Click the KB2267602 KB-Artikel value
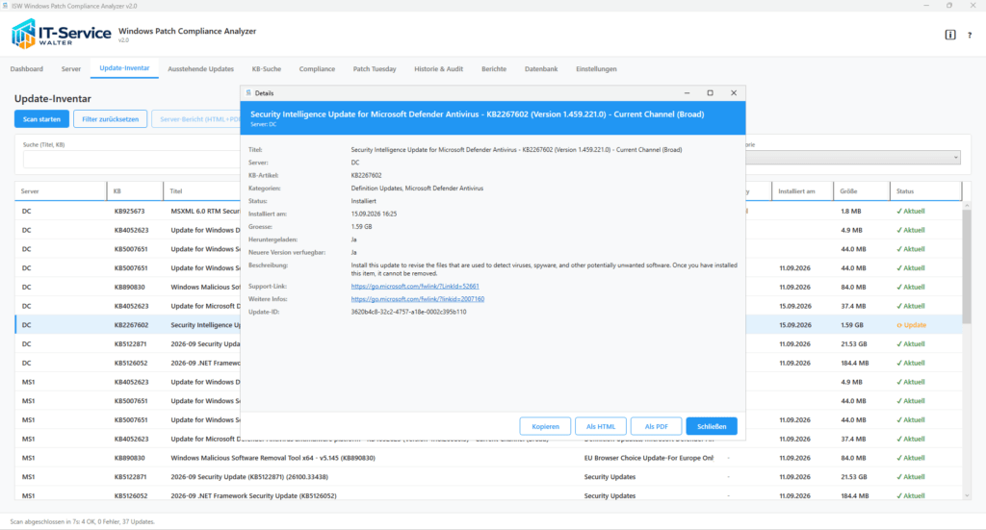The image size is (986, 530). tap(366, 175)
